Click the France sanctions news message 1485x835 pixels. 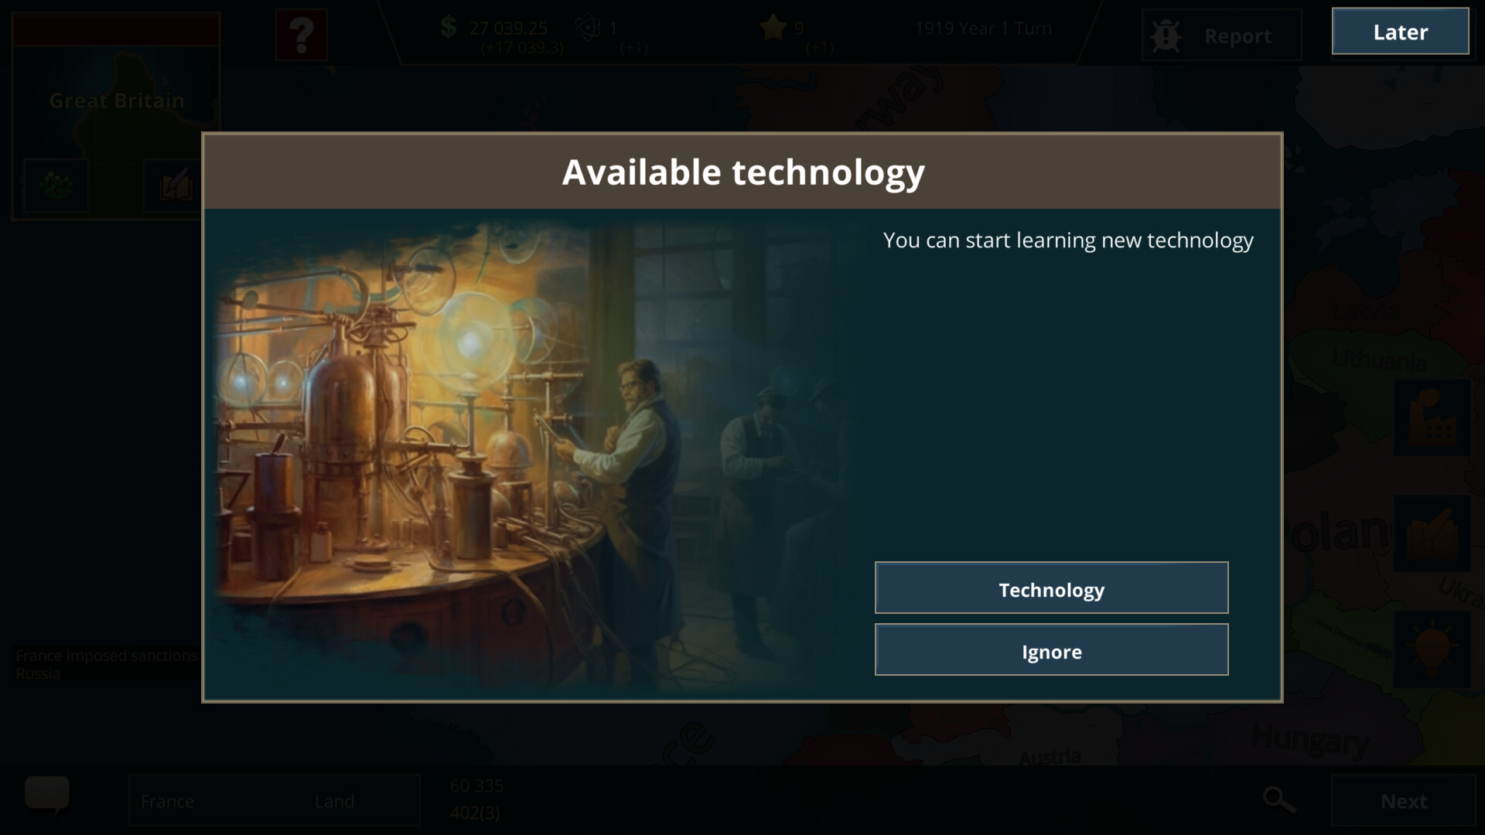tap(107, 664)
